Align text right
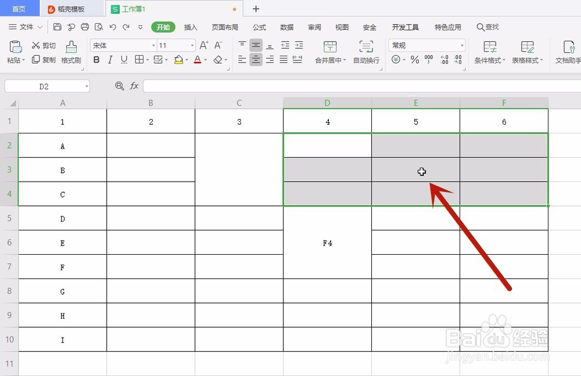Screen dimensions: 581x376 [270, 59]
